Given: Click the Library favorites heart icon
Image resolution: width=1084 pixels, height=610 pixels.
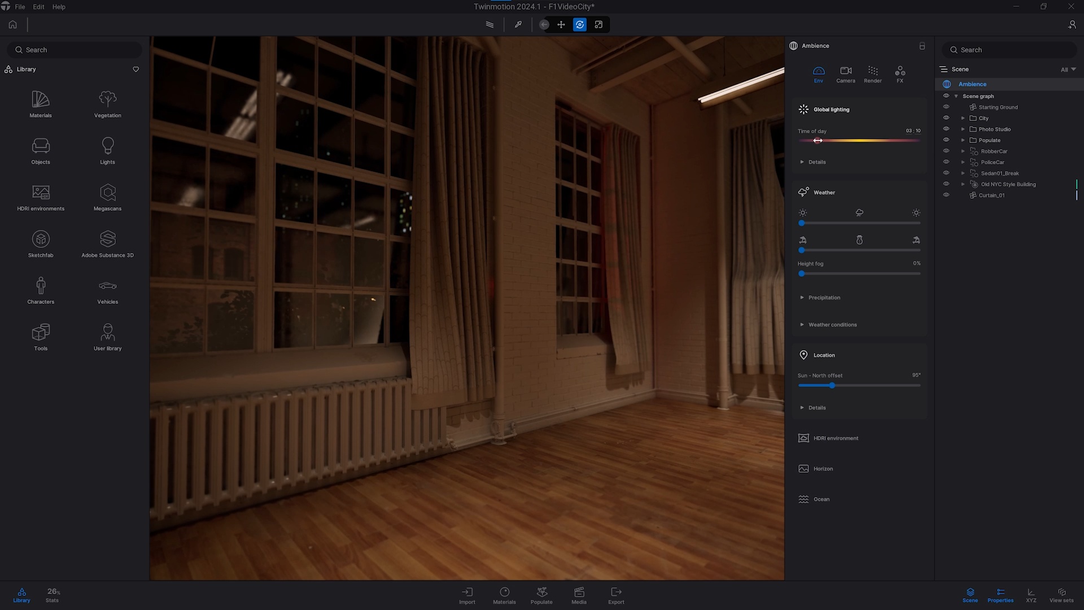Looking at the screenshot, I should [135, 69].
